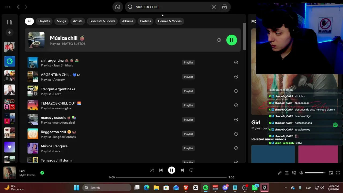This screenshot has width=343, height=193.
Task: Filter results by Artists
Action: (78, 21)
